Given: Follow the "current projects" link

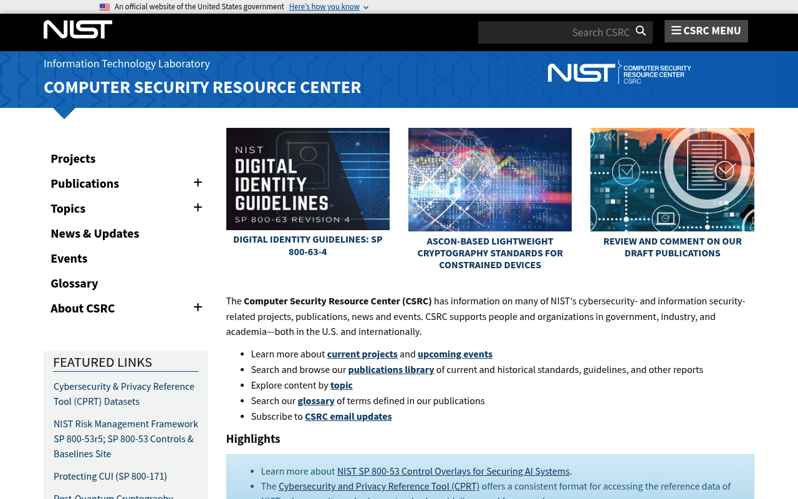Looking at the screenshot, I should coord(362,354).
